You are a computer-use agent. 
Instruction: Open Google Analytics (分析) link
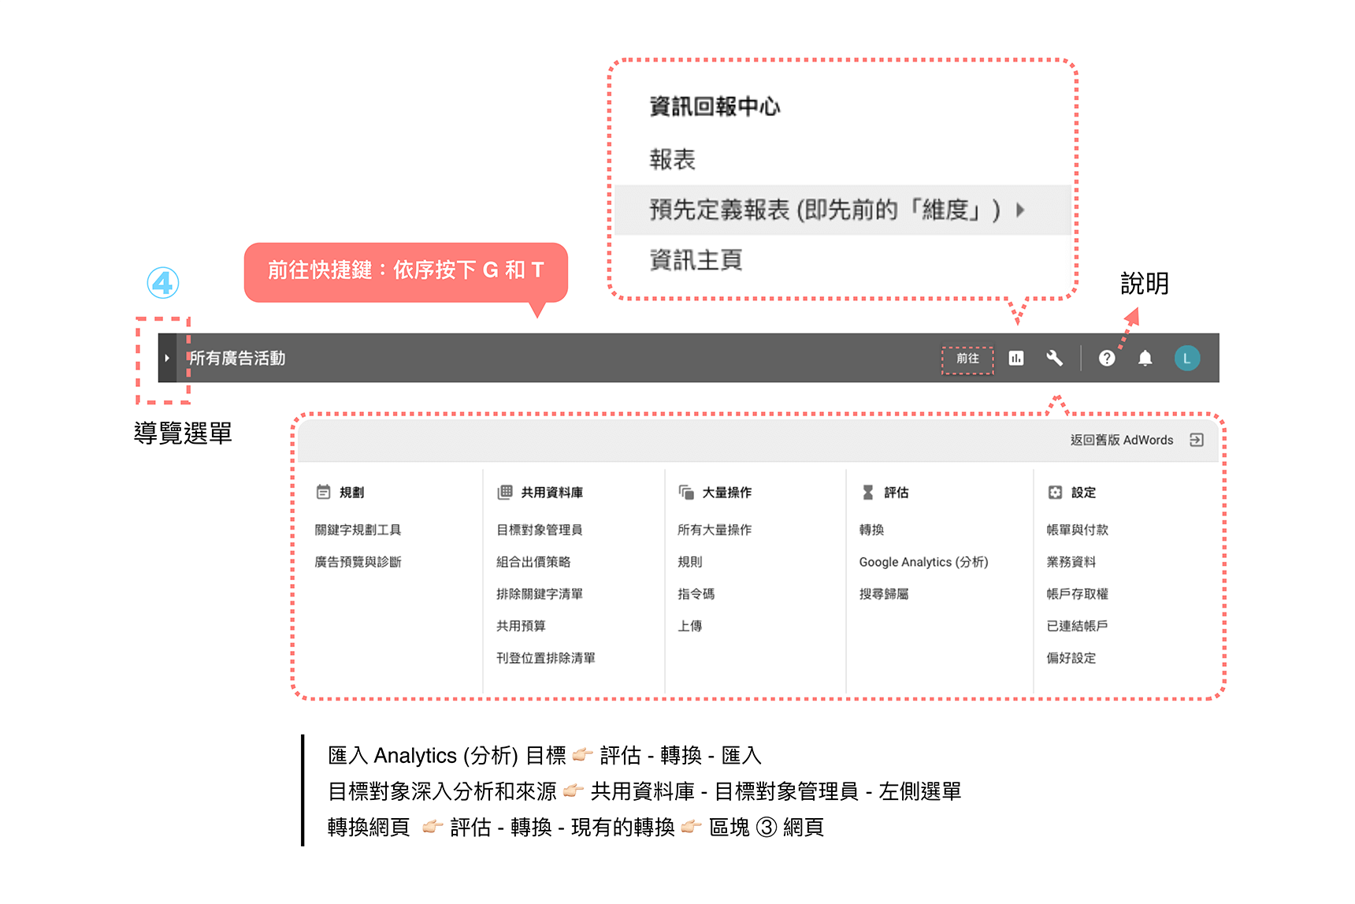point(923,562)
